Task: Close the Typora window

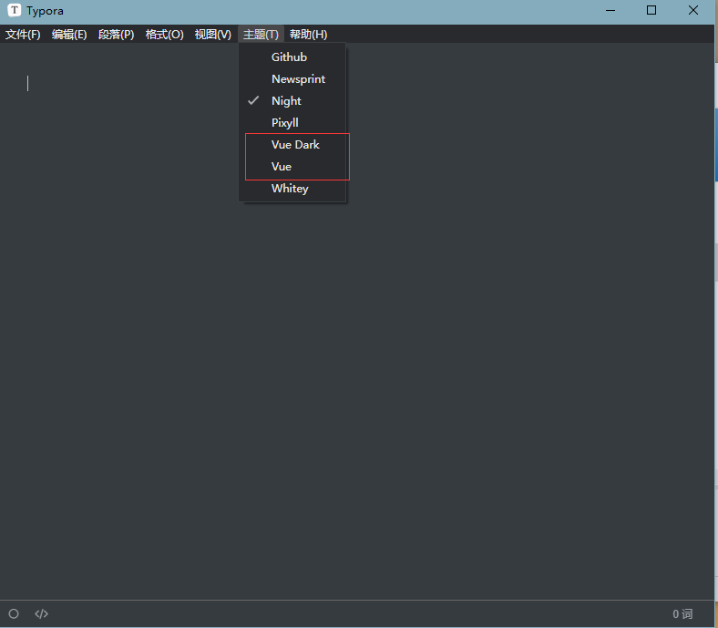Action: pos(693,11)
